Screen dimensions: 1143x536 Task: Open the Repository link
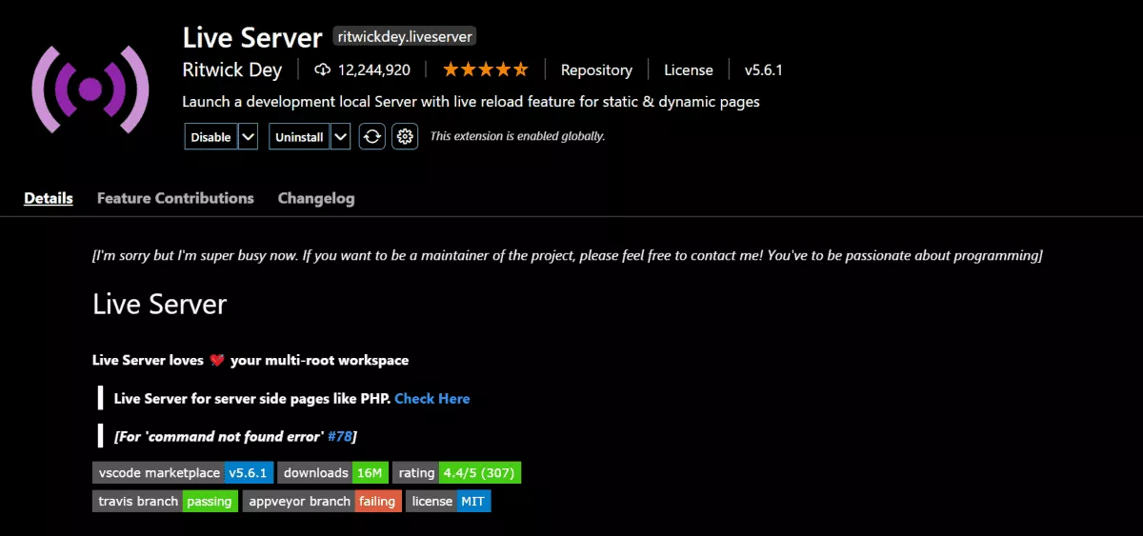(x=596, y=69)
